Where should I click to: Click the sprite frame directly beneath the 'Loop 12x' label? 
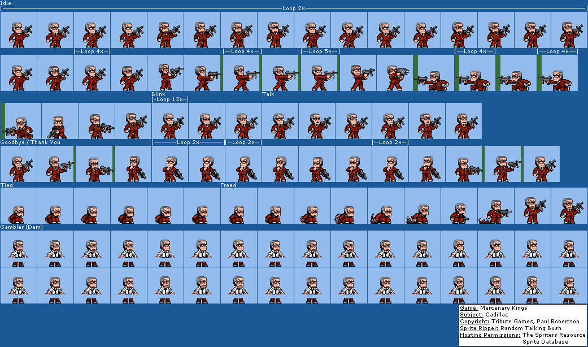click(x=170, y=121)
